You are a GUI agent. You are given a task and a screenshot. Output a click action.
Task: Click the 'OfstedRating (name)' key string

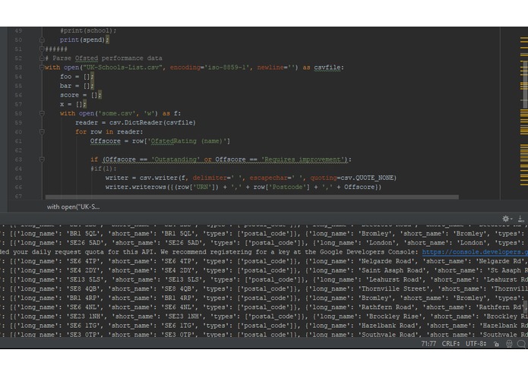(187, 141)
